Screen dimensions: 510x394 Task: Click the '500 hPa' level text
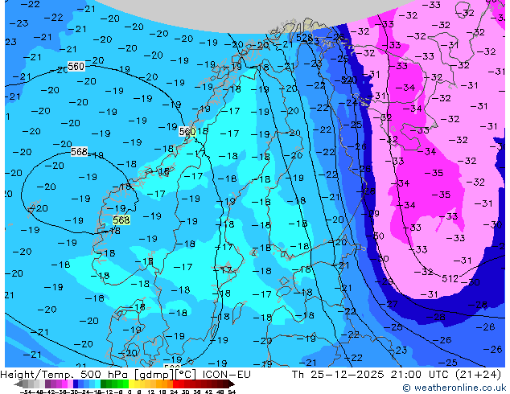click(105, 375)
